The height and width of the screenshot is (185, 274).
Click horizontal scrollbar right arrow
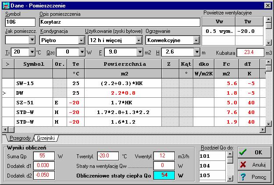263,130
